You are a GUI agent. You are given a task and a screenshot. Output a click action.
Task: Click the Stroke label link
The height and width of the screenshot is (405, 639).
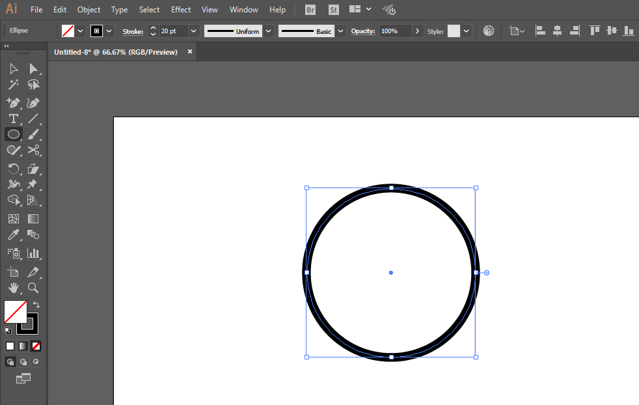133,31
